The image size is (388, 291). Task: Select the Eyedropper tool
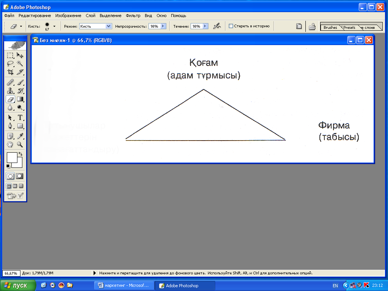coord(20,136)
